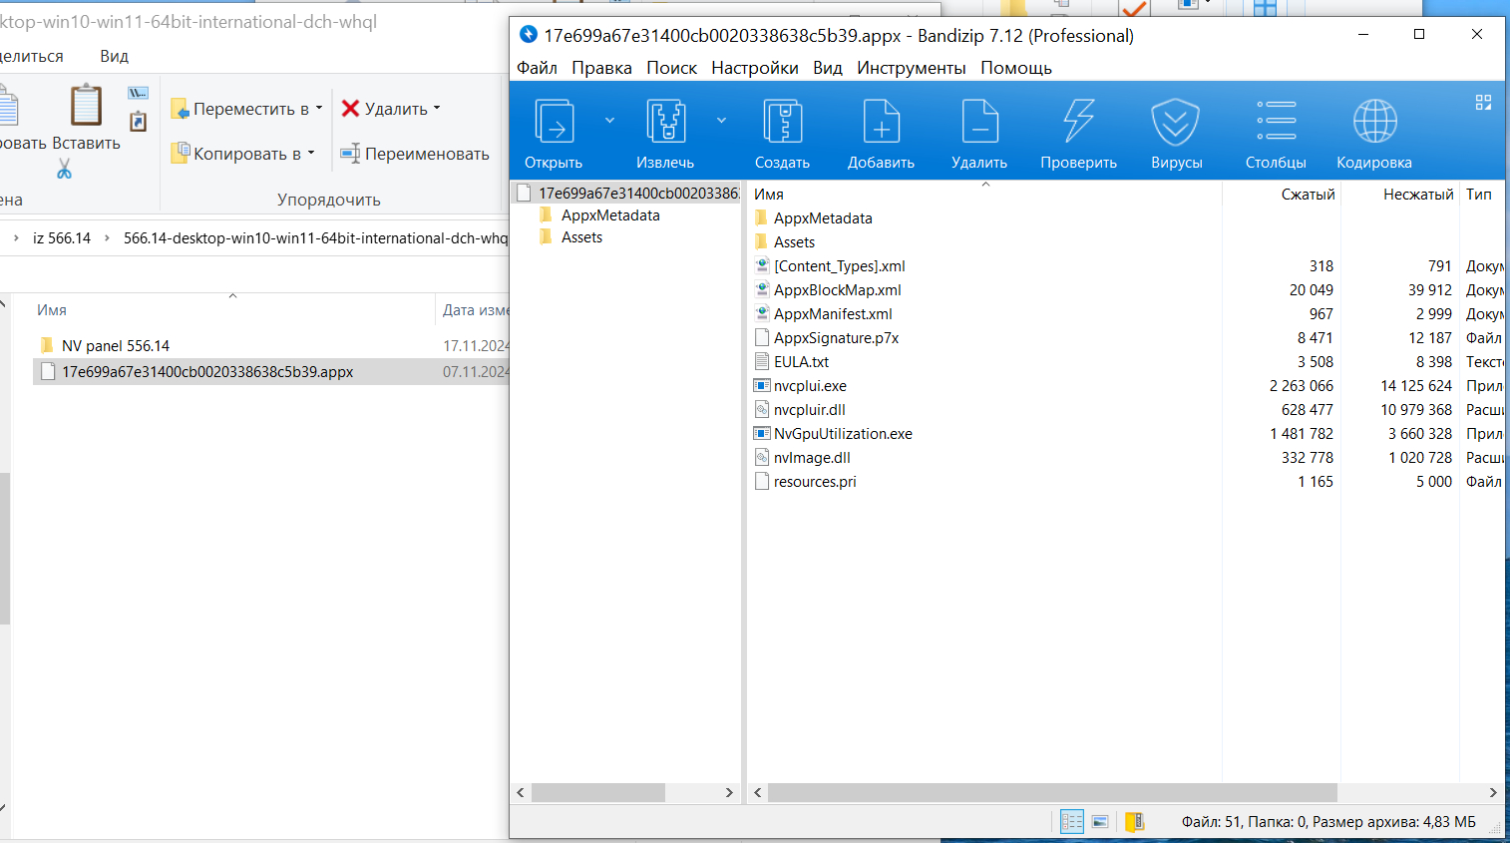Select AppxSignature.p7x in the archive list
This screenshot has width=1510, height=843.
[x=836, y=338]
